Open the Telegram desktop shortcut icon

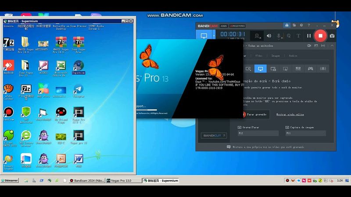[79, 89]
